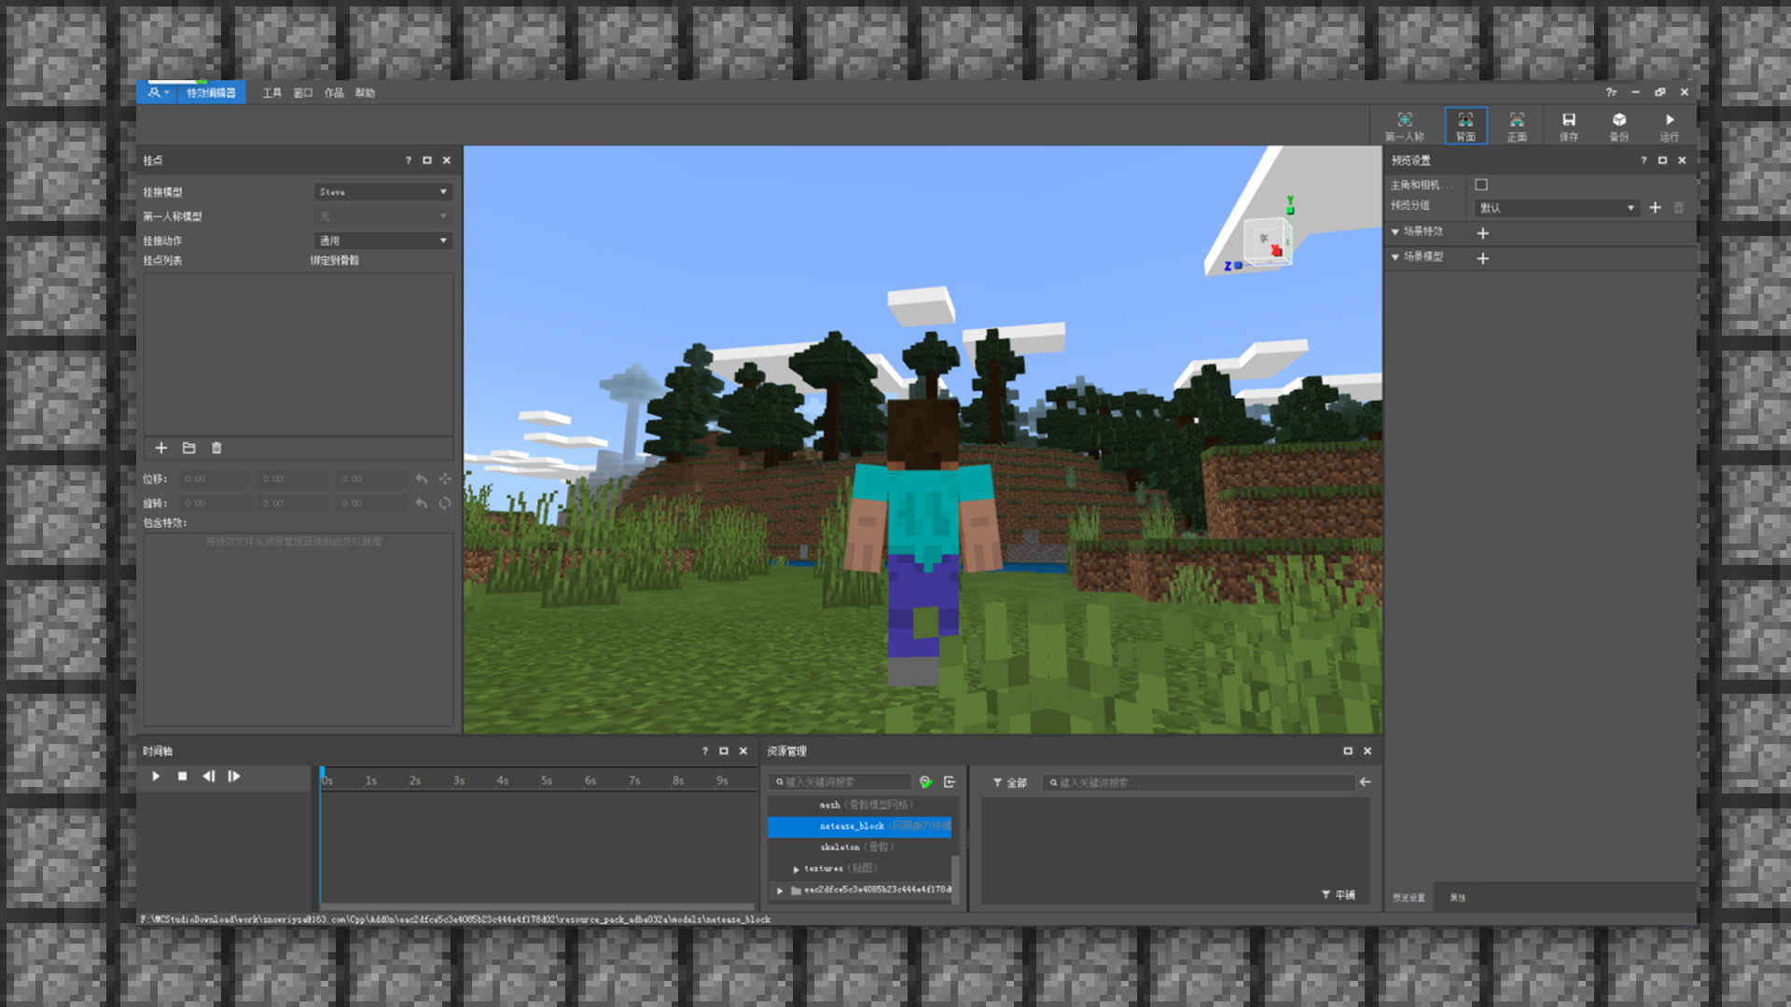Float the 预览设置 panel with the window icon
1791x1007 pixels.
click(x=1662, y=160)
